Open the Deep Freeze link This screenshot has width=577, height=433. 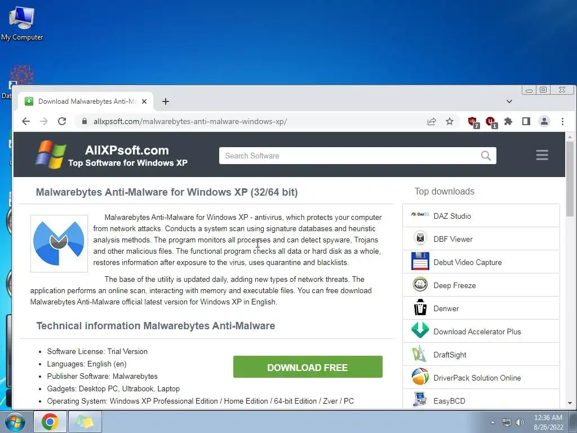455,286
